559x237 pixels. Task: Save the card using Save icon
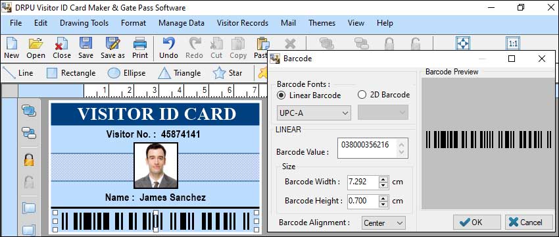85,48
